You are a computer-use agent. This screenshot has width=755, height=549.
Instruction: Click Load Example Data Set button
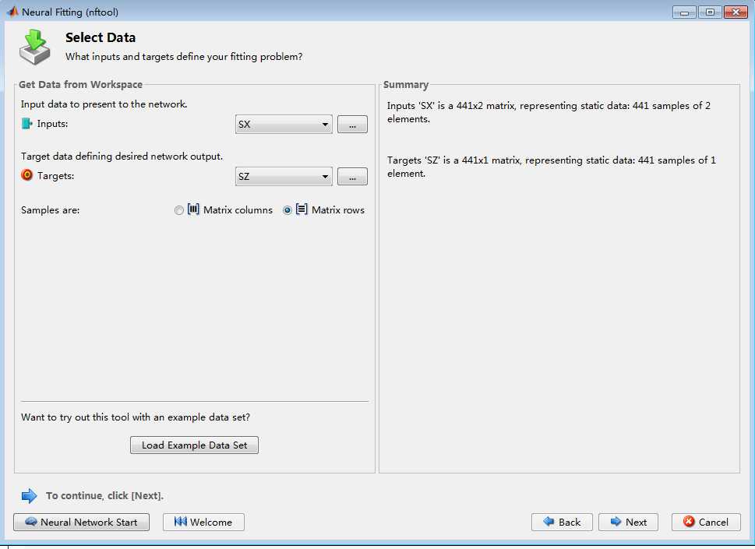194,445
